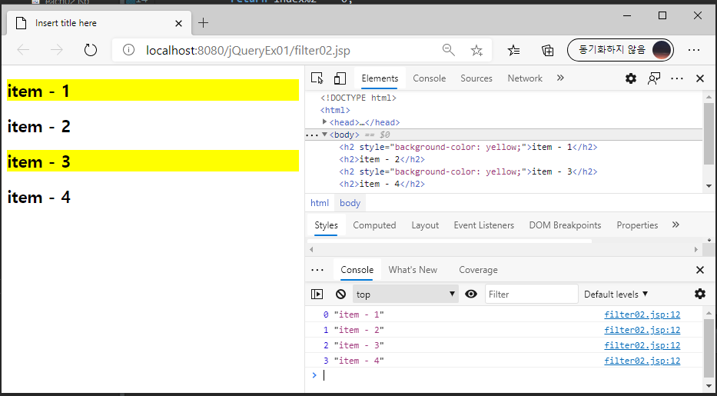Viewport: 717px width, 396px height.
Task: Close the console drawer
Action: click(x=700, y=270)
